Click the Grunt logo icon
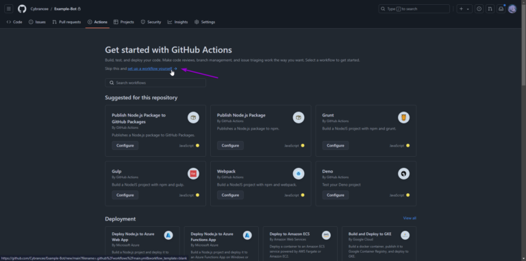This screenshot has width=526, height=261. [404, 118]
